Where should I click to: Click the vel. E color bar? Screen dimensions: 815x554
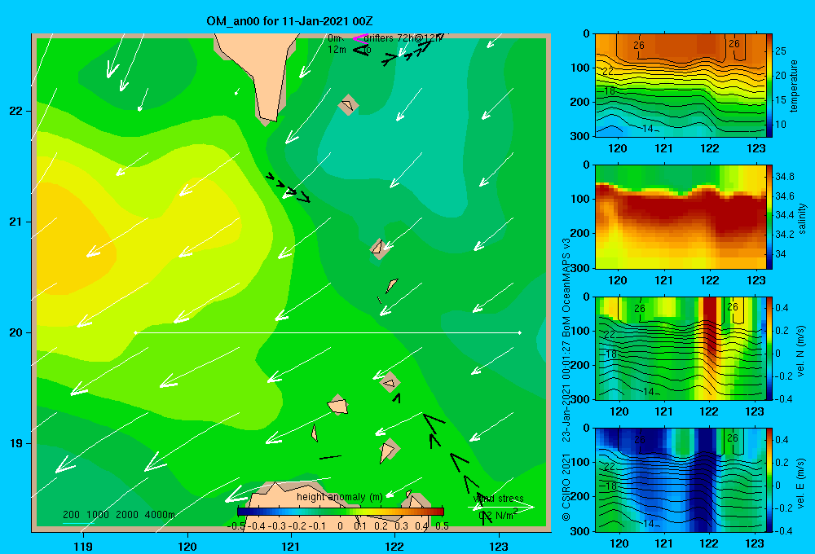coord(769,480)
